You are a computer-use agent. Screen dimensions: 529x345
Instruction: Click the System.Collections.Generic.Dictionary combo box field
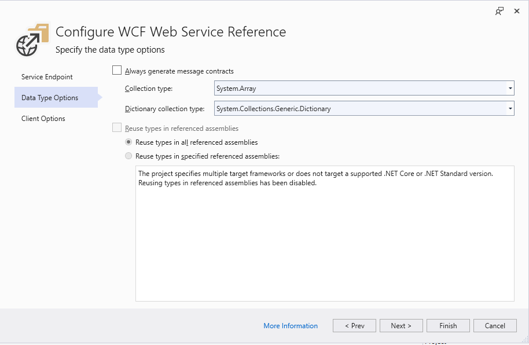[x=359, y=108]
